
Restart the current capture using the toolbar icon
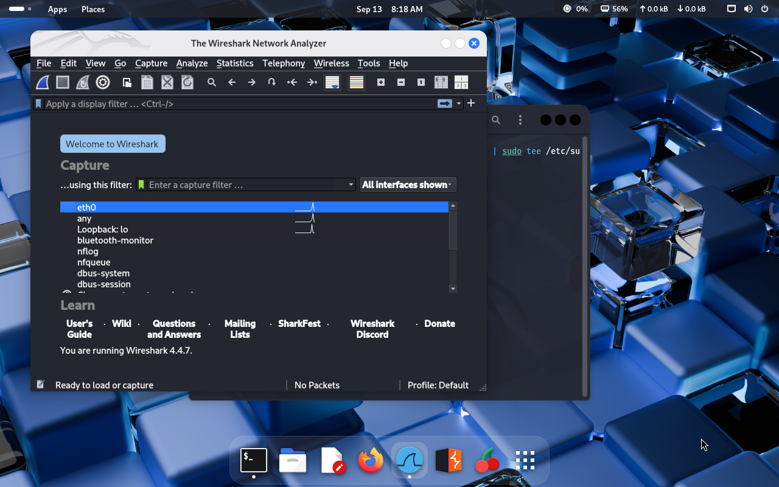click(x=83, y=82)
